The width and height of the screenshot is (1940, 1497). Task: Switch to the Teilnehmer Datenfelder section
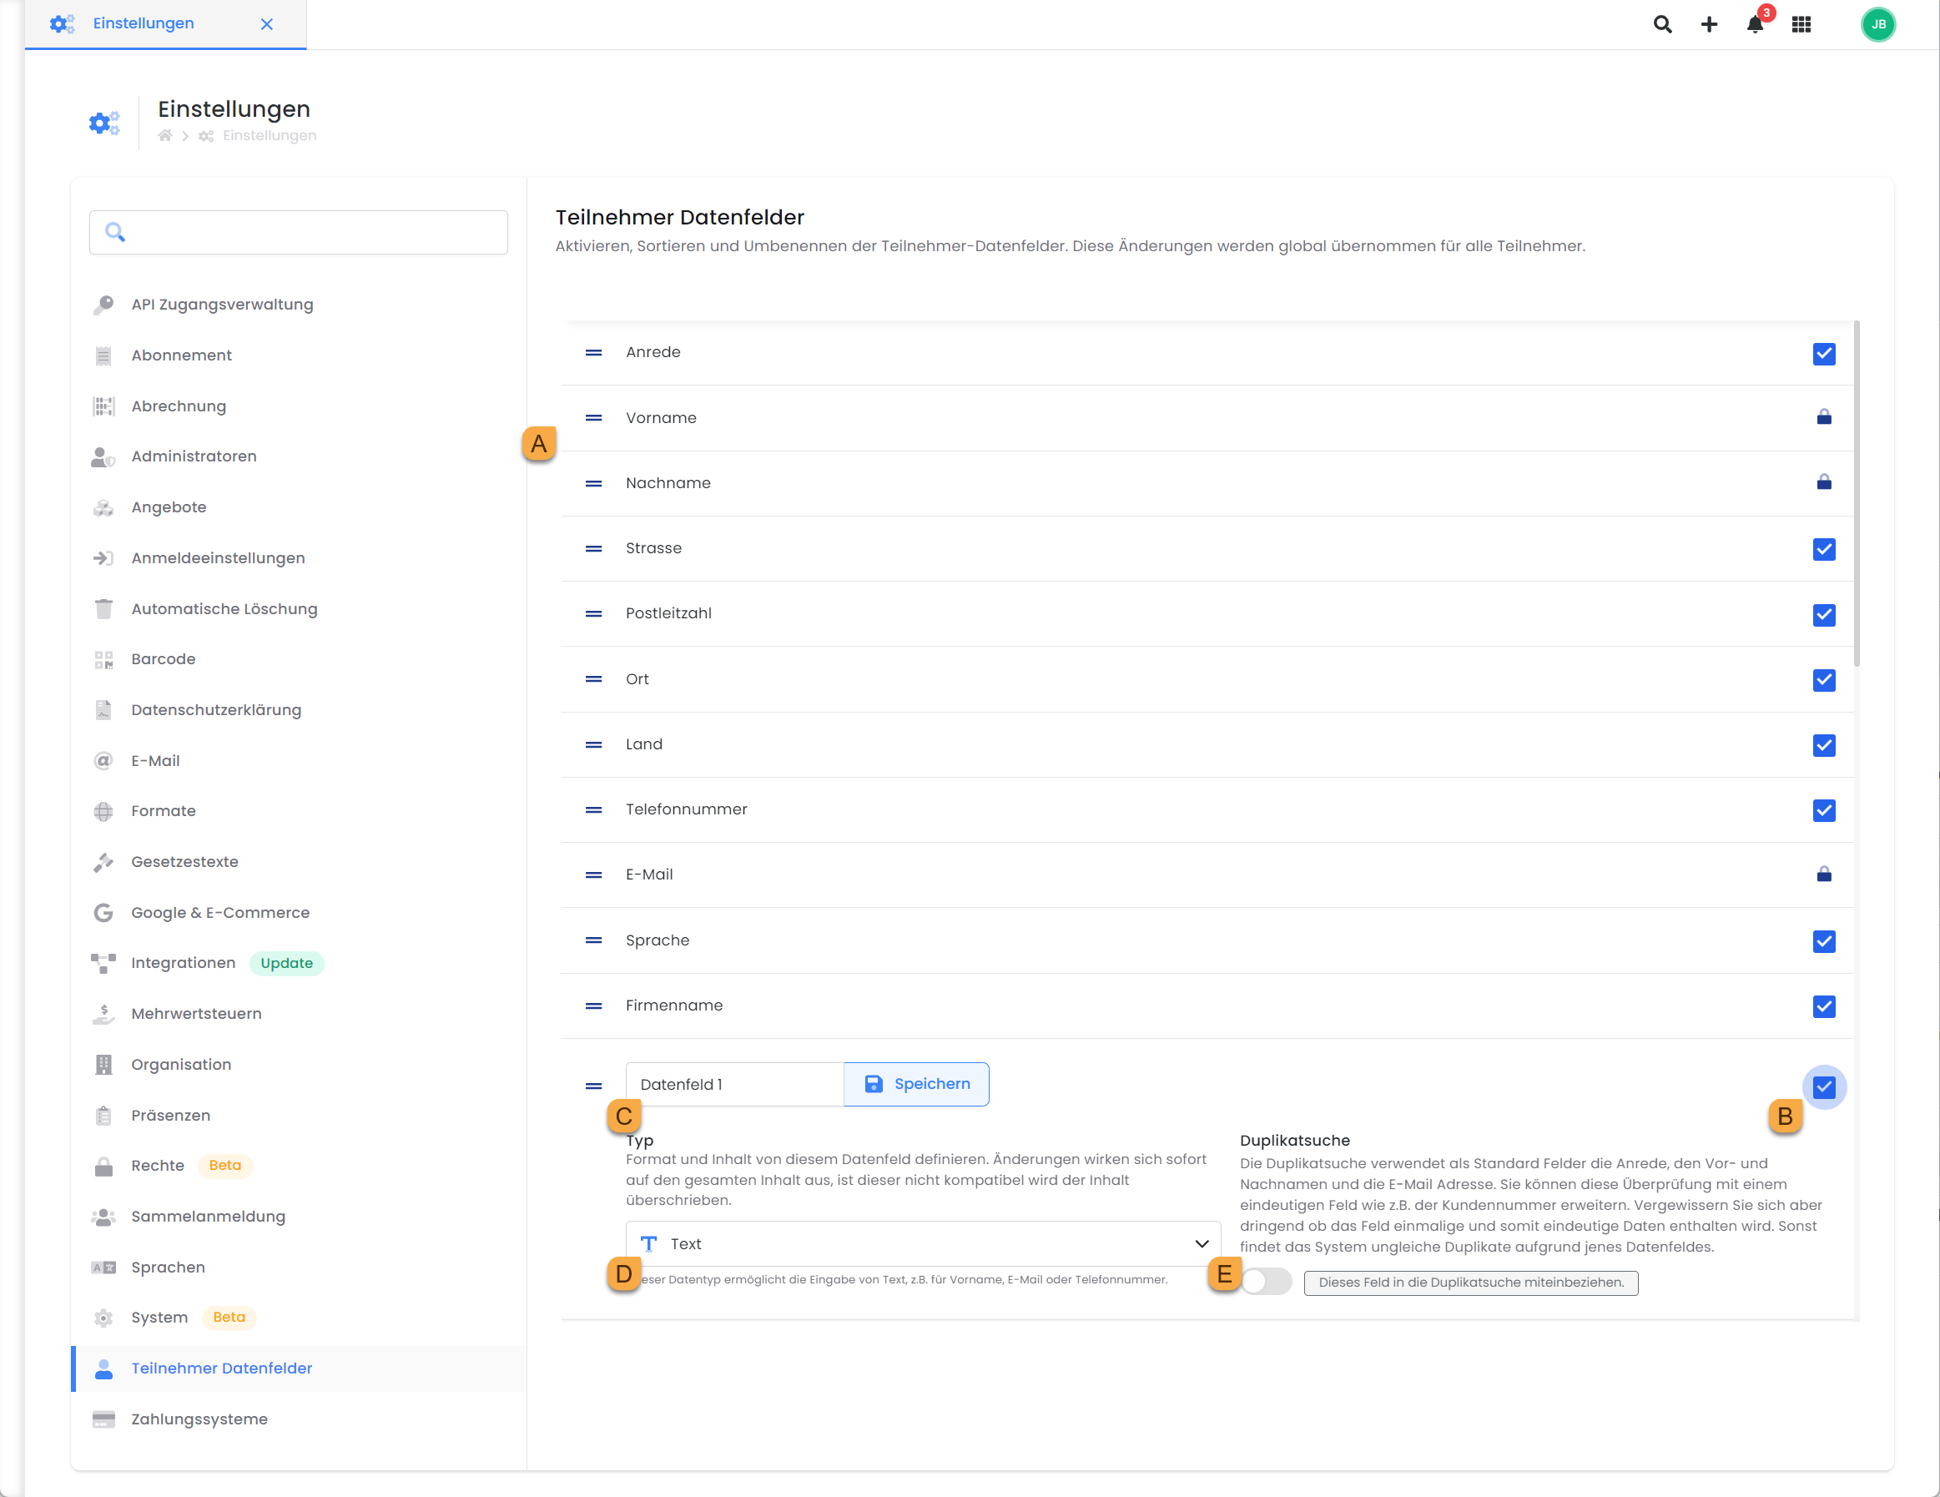tap(221, 1368)
